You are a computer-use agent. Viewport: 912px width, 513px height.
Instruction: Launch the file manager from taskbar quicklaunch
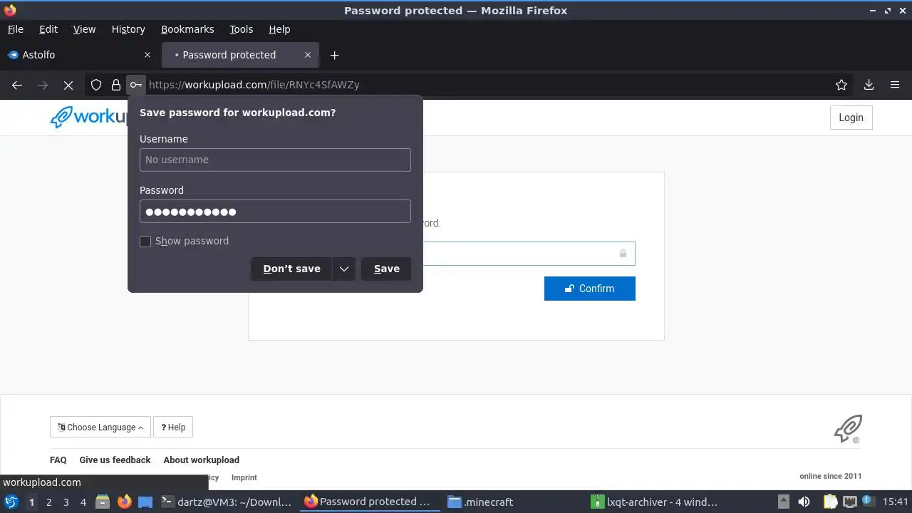pyautogui.click(x=103, y=502)
